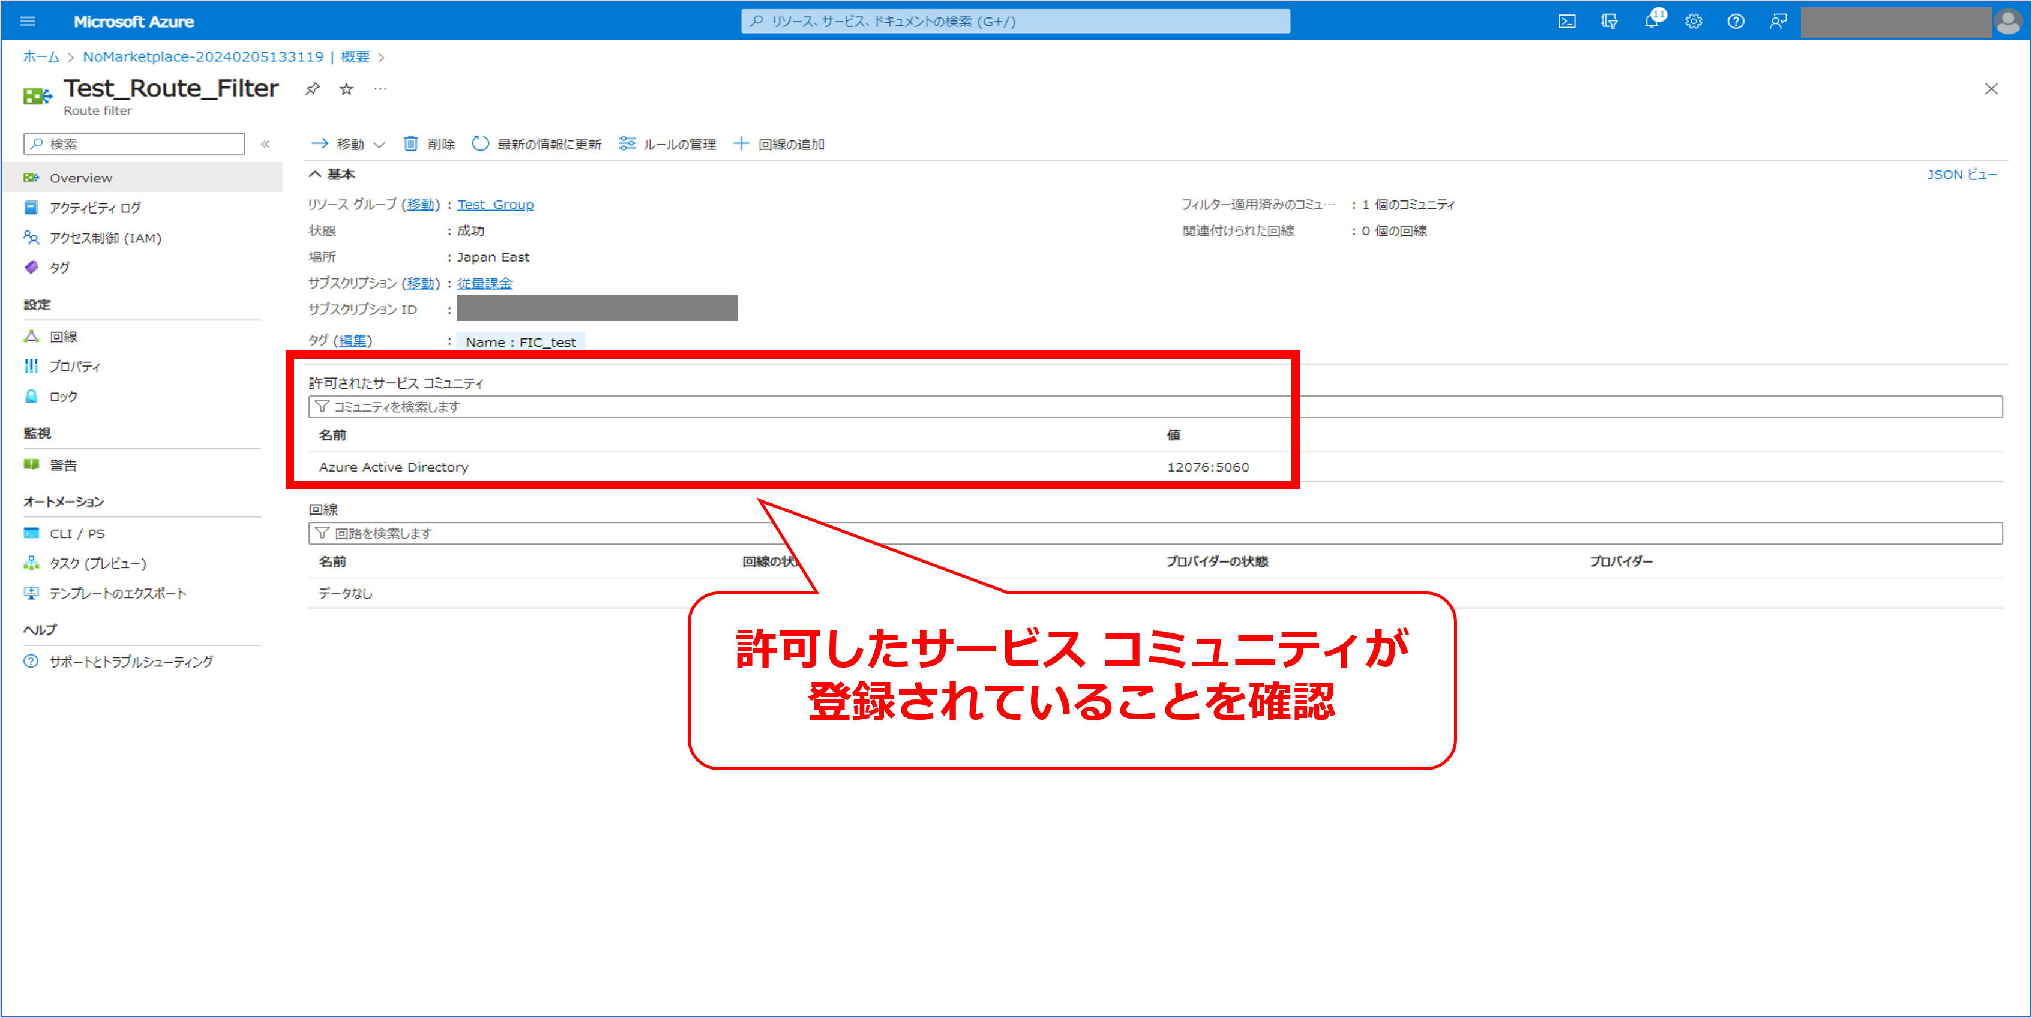The image size is (2032, 1018).
Task: Open Cloud Shell from the header
Action: (1566, 21)
